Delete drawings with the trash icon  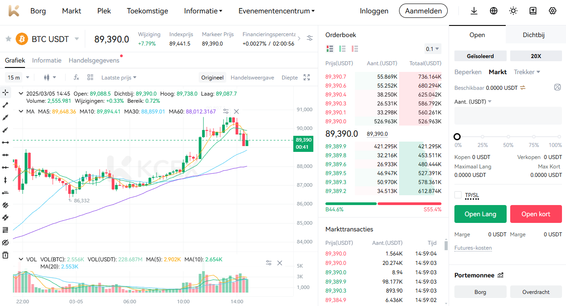tap(5, 255)
